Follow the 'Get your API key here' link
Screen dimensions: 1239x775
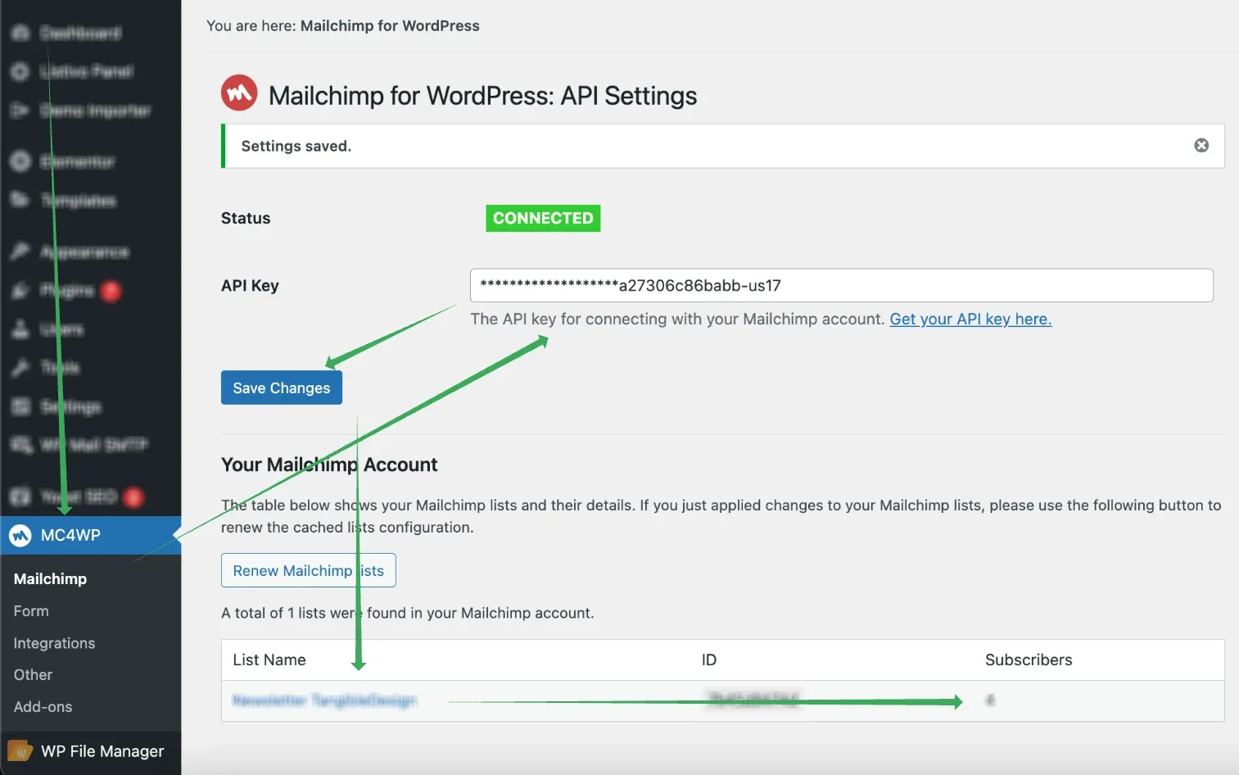pos(970,319)
